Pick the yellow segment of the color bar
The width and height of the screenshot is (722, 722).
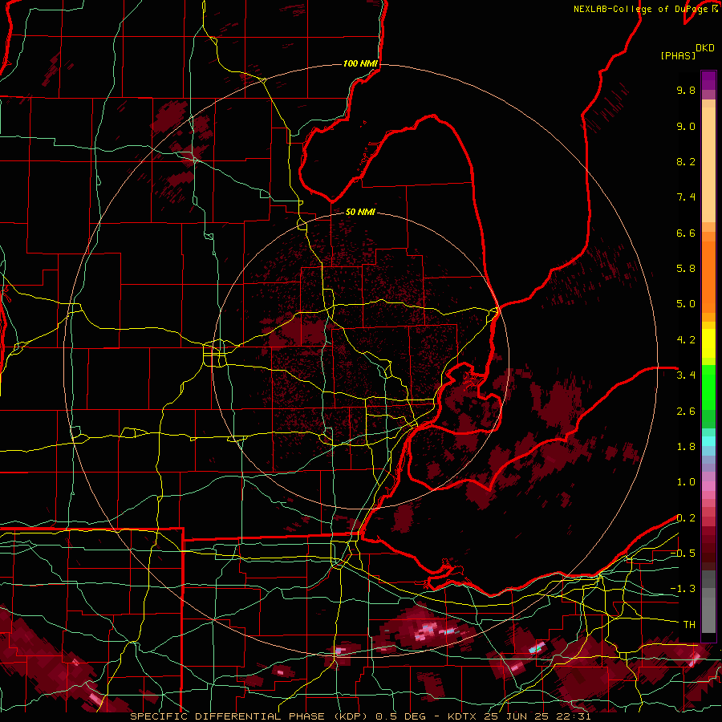(708, 343)
